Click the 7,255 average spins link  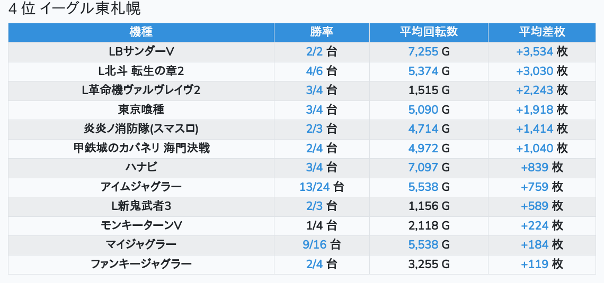423,52
